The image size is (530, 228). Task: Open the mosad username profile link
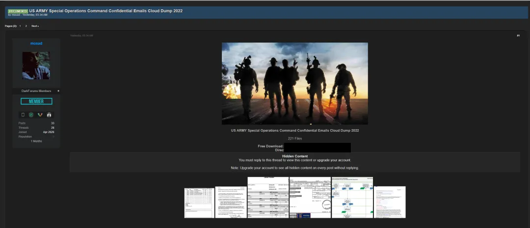pyautogui.click(x=36, y=44)
